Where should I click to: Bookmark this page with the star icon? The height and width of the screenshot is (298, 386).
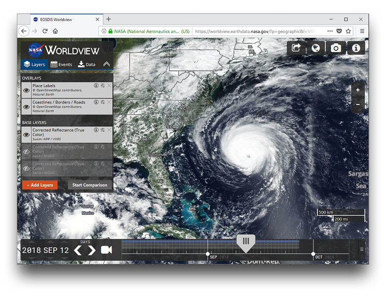348,31
